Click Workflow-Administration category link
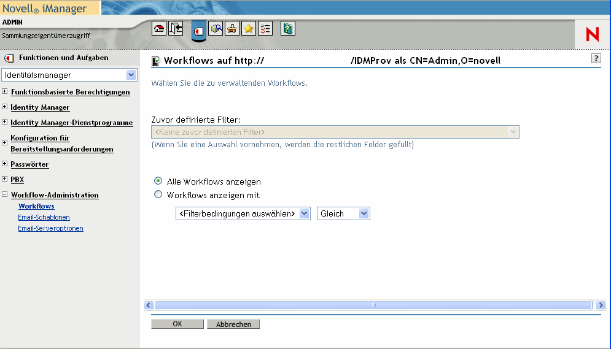This screenshot has width=611, height=349. 55,195
